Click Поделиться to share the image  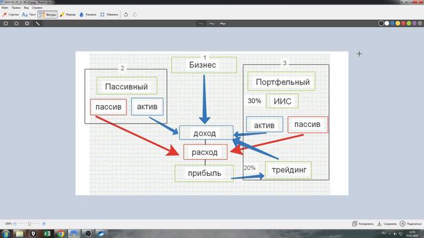tap(411, 223)
